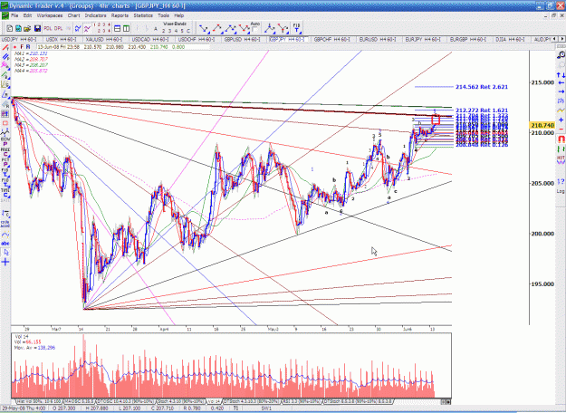Open the File menu
The width and height of the screenshot is (566, 413).
click(x=14, y=15)
